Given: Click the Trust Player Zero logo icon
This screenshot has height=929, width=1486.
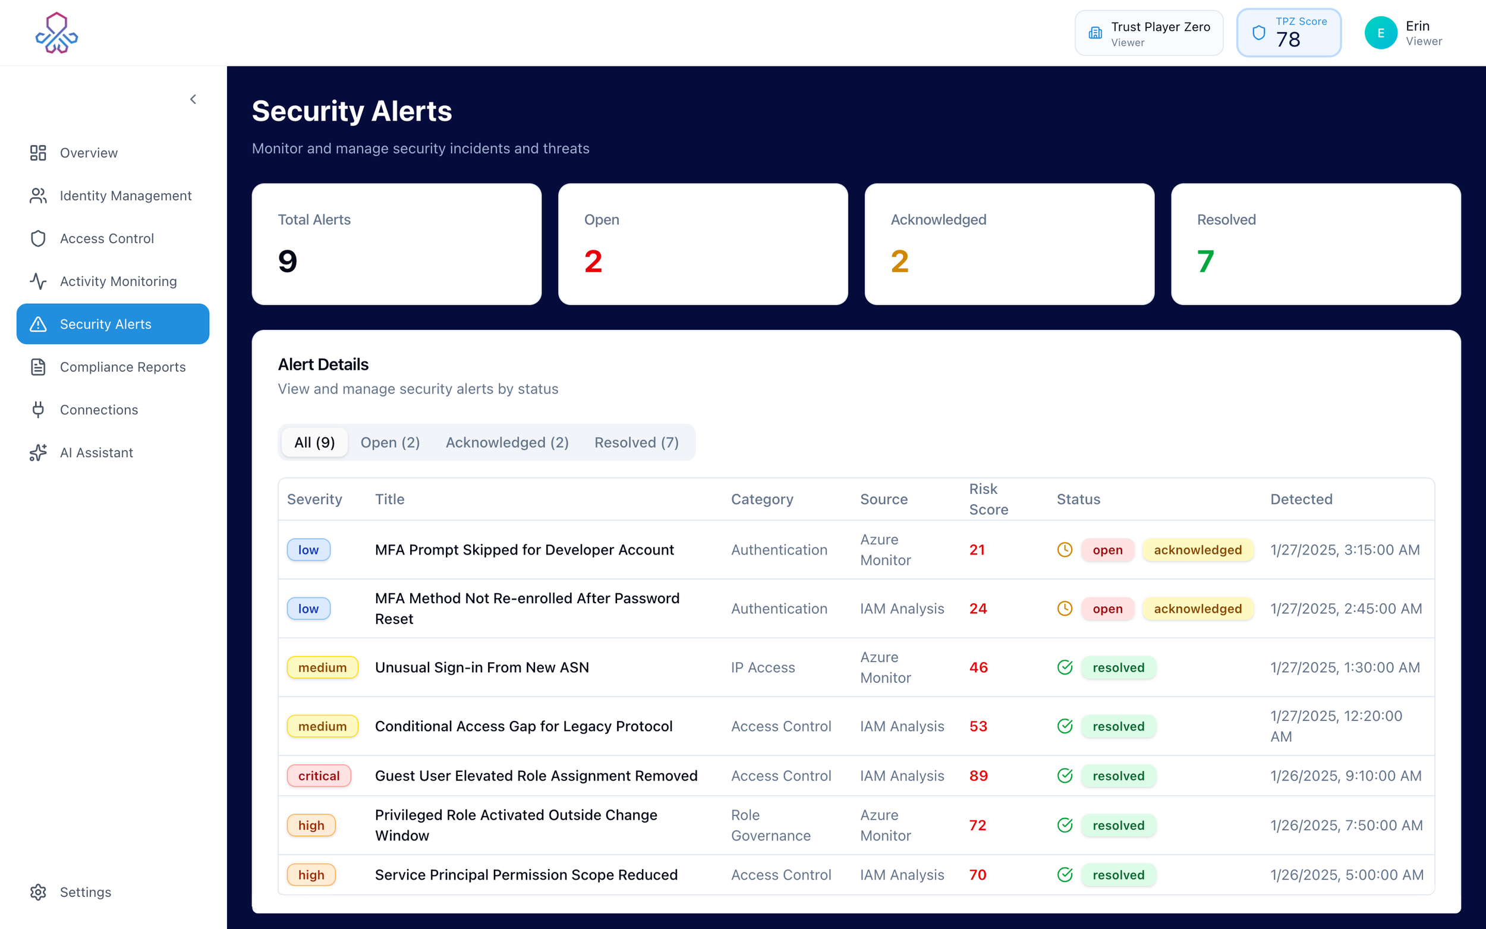Looking at the screenshot, I should click(56, 33).
